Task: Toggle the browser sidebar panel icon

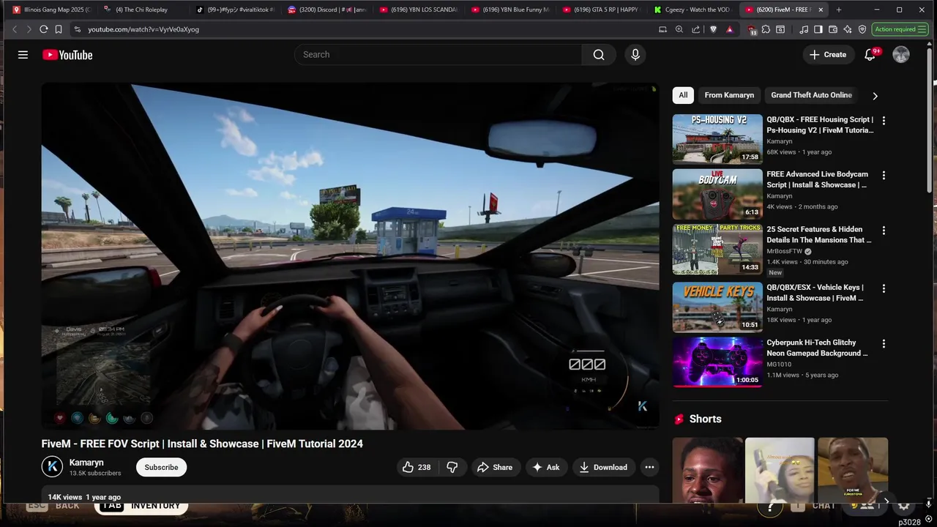Action: coord(818,29)
